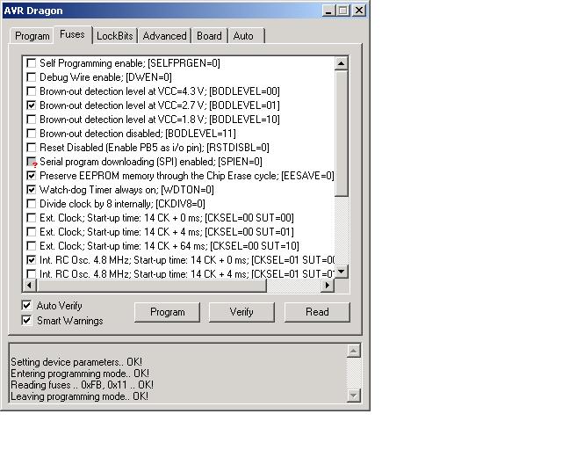Click the Read fuses button

click(x=317, y=312)
